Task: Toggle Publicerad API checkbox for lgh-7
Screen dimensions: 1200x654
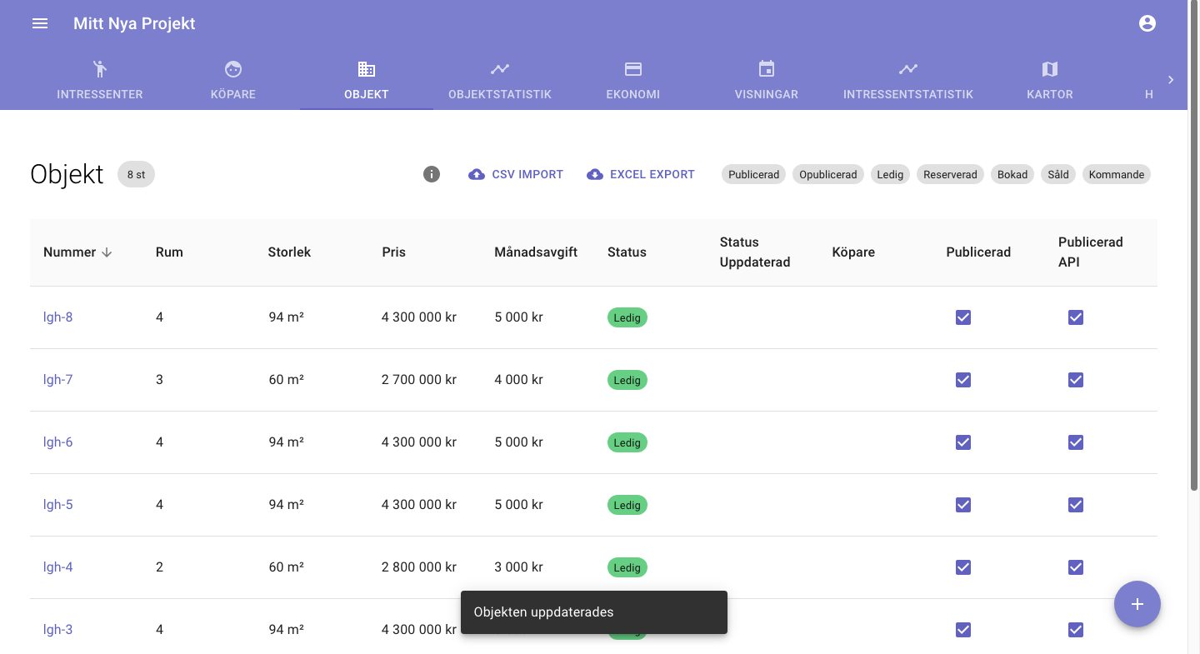Action: pos(1076,380)
